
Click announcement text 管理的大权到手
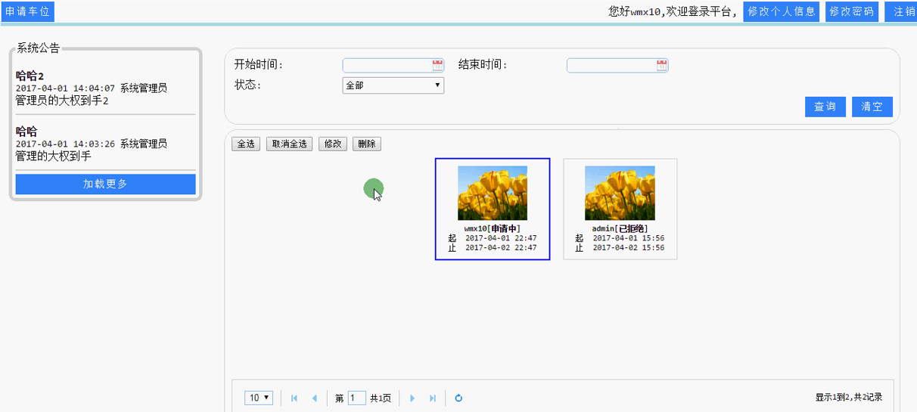(53, 156)
